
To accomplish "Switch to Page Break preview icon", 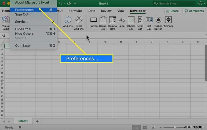I will [153, 127].
